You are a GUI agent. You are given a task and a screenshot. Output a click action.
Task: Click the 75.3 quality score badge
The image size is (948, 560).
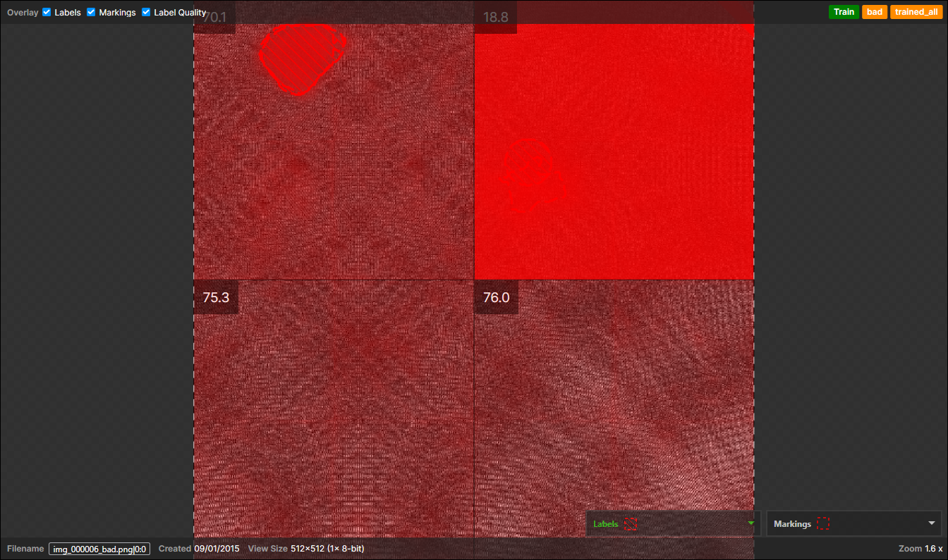point(216,297)
